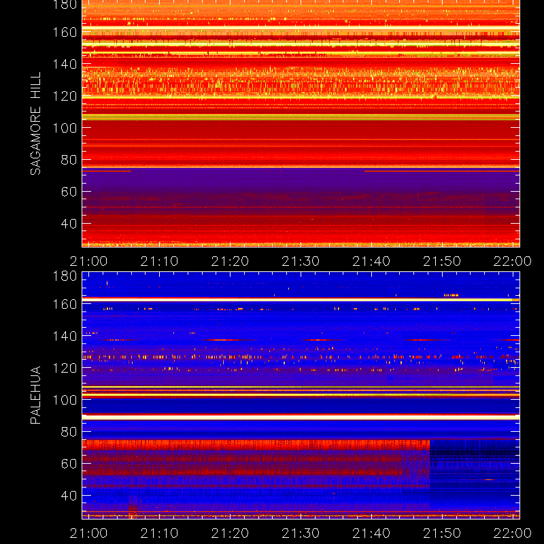Select the 160 tick label on Sagamore Hill plot
The width and height of the screenshot is (544, 544).
point(65,32)
